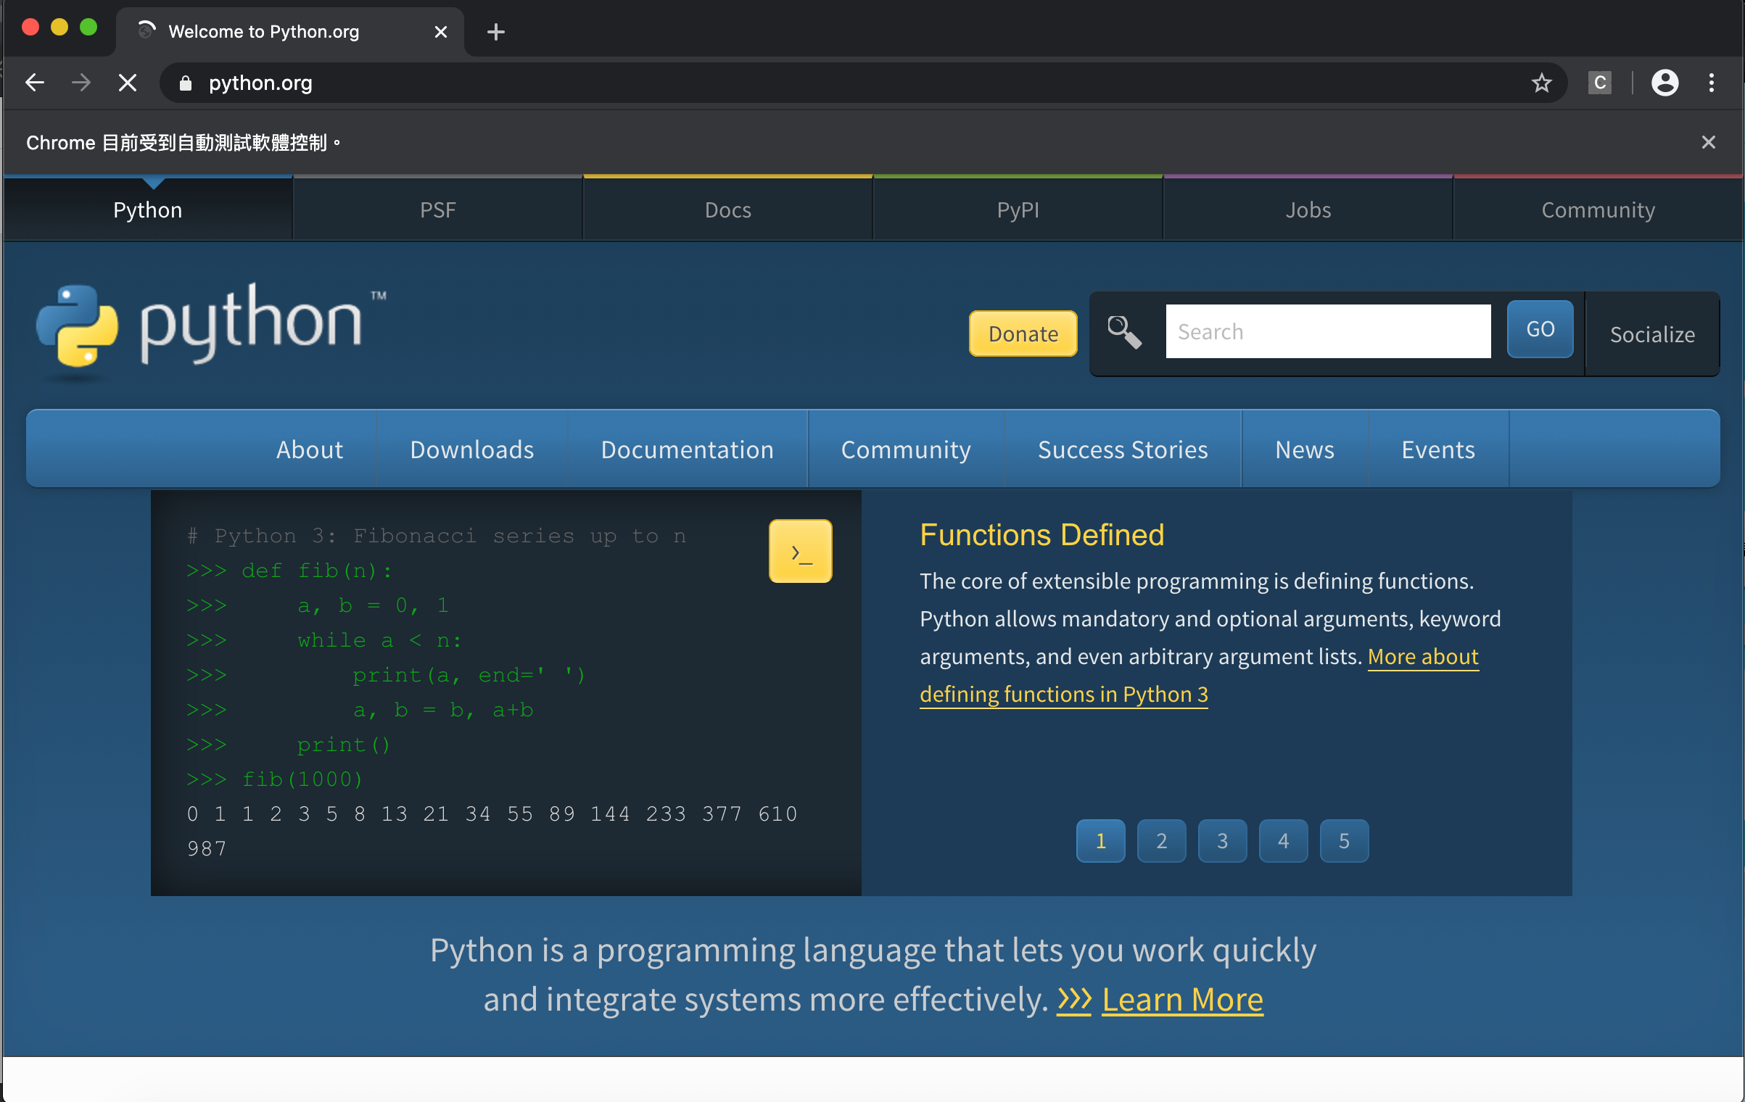
Task: Launch the interactive shell yellow button
Action: pyautogui.click(x=800, y=551)
